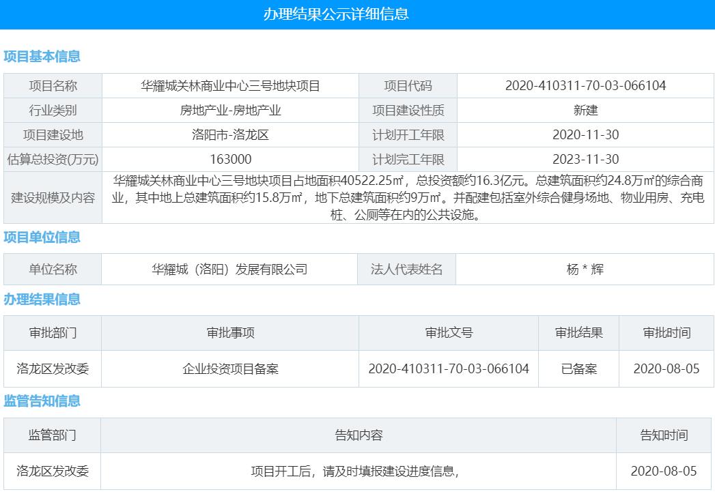Image resolution: width=715 pixels, height=494 pixels.
Task: Click the 项目建设性质 cell showing 新建
Action: point(584,108)
